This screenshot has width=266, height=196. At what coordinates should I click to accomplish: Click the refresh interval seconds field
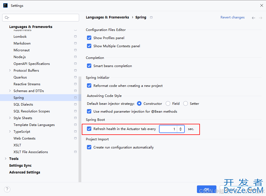click(x=168, y=129)
